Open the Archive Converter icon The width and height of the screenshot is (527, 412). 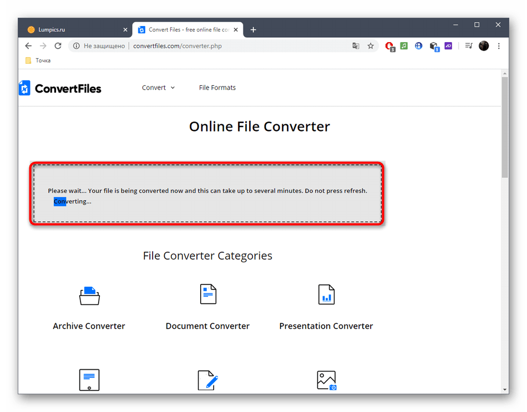click(x=89, y=296)
